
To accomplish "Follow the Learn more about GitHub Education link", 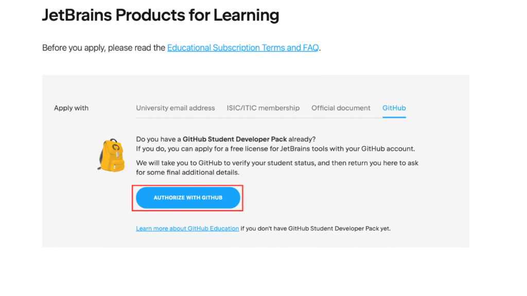I will pos(187,228).
